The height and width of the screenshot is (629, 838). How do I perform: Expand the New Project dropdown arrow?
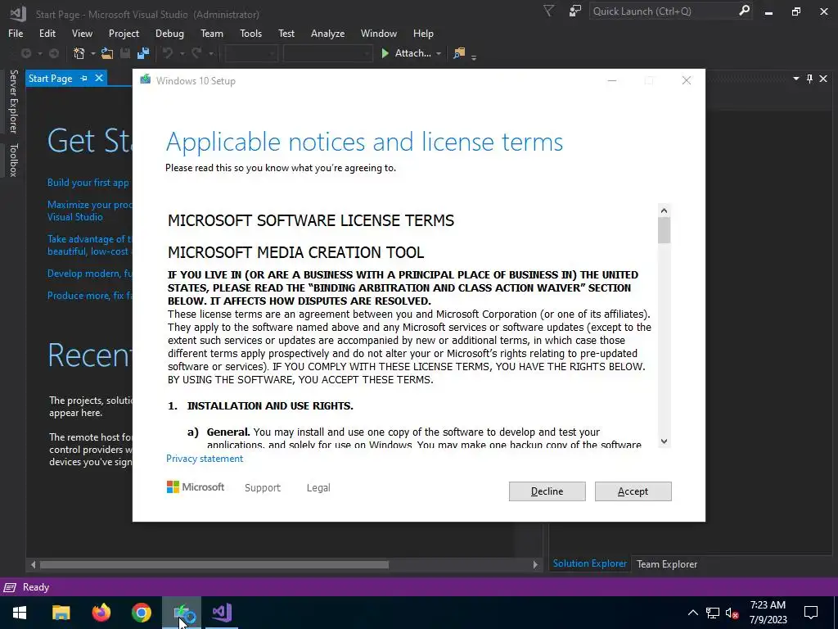point(92,53)
